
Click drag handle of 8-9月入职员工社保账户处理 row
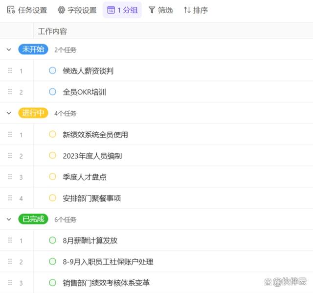click(10, 261)
